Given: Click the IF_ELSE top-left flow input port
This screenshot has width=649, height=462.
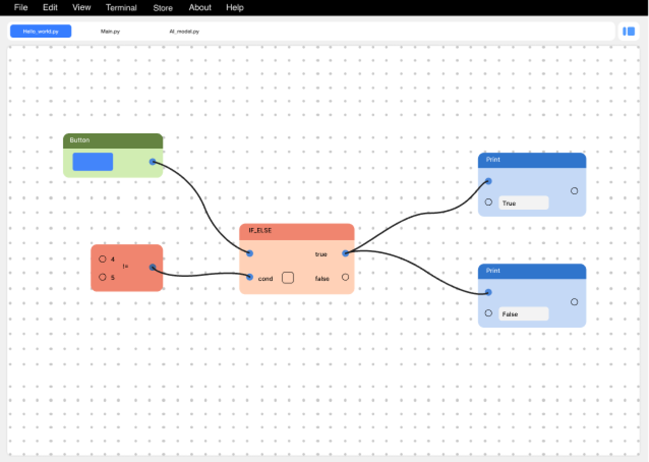Looking at the screenshot, I should click(249, 253).
